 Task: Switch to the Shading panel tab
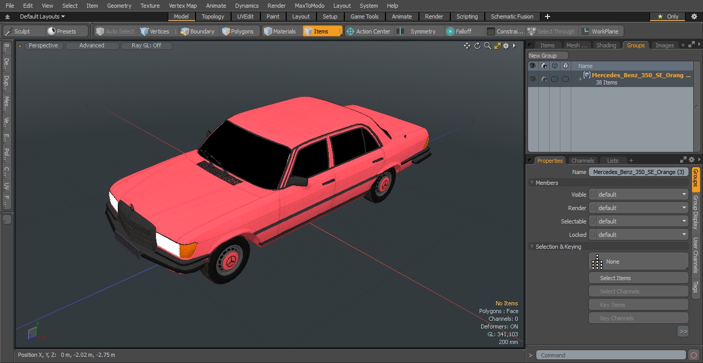tap(606, 45)
